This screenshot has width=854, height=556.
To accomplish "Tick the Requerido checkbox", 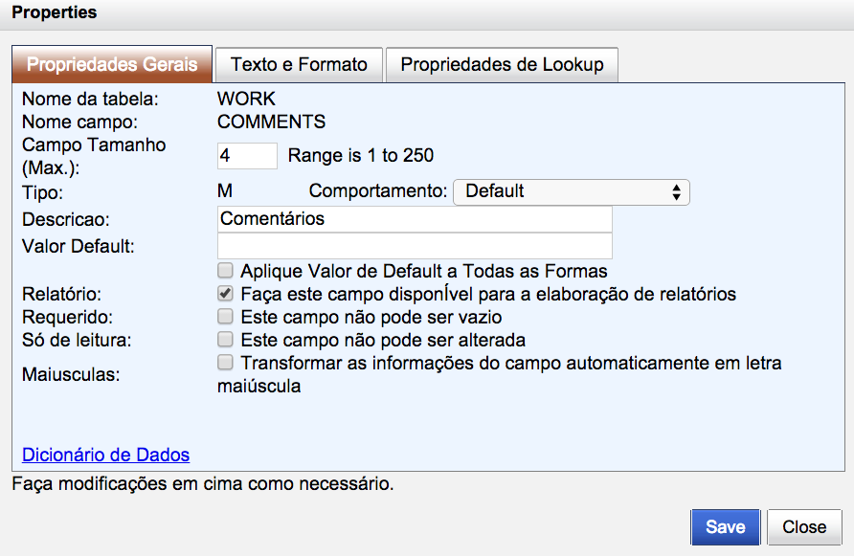I will coord(225,316).
